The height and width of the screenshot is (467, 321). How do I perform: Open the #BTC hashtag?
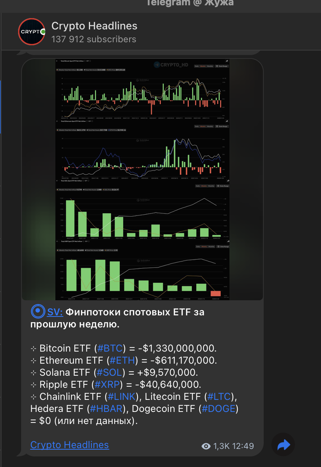click(110, 348)
